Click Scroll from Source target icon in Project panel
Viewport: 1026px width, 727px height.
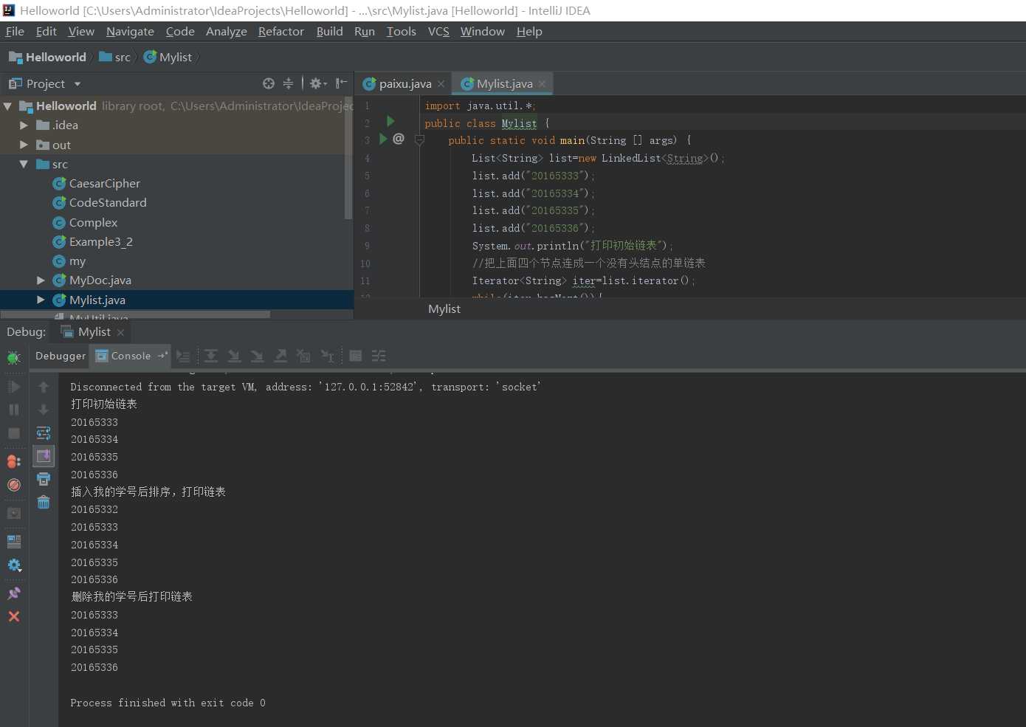[x=269, y=83]
